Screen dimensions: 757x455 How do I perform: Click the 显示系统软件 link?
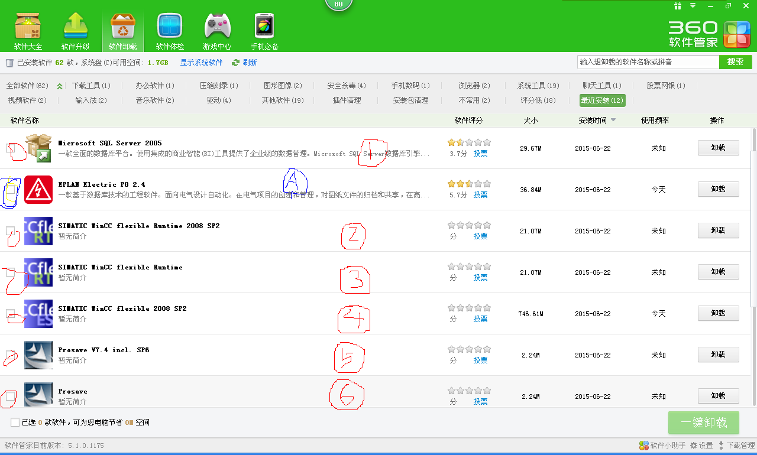click(202, 63)
